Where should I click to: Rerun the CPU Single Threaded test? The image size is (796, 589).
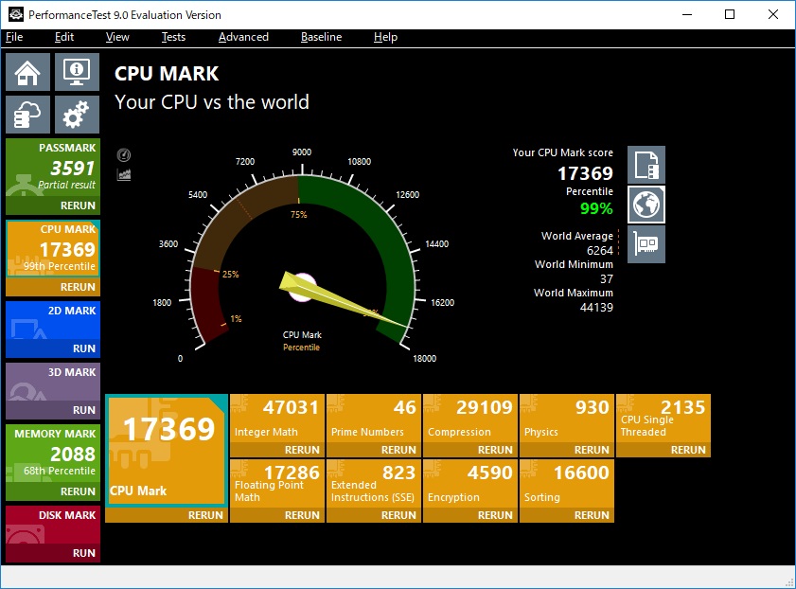click(688, 450)
